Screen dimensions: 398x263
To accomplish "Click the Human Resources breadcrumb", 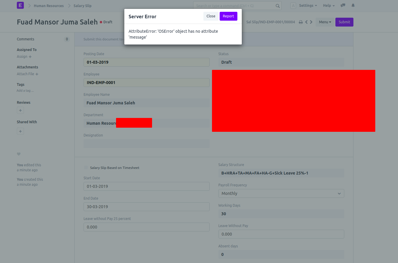I will click(x=48, y=5).
